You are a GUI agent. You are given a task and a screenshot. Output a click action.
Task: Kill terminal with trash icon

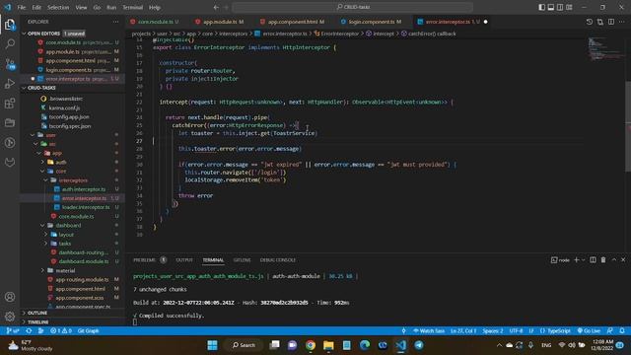click(603, 260)
